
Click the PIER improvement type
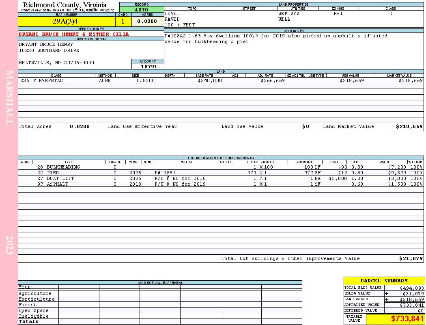53,173
